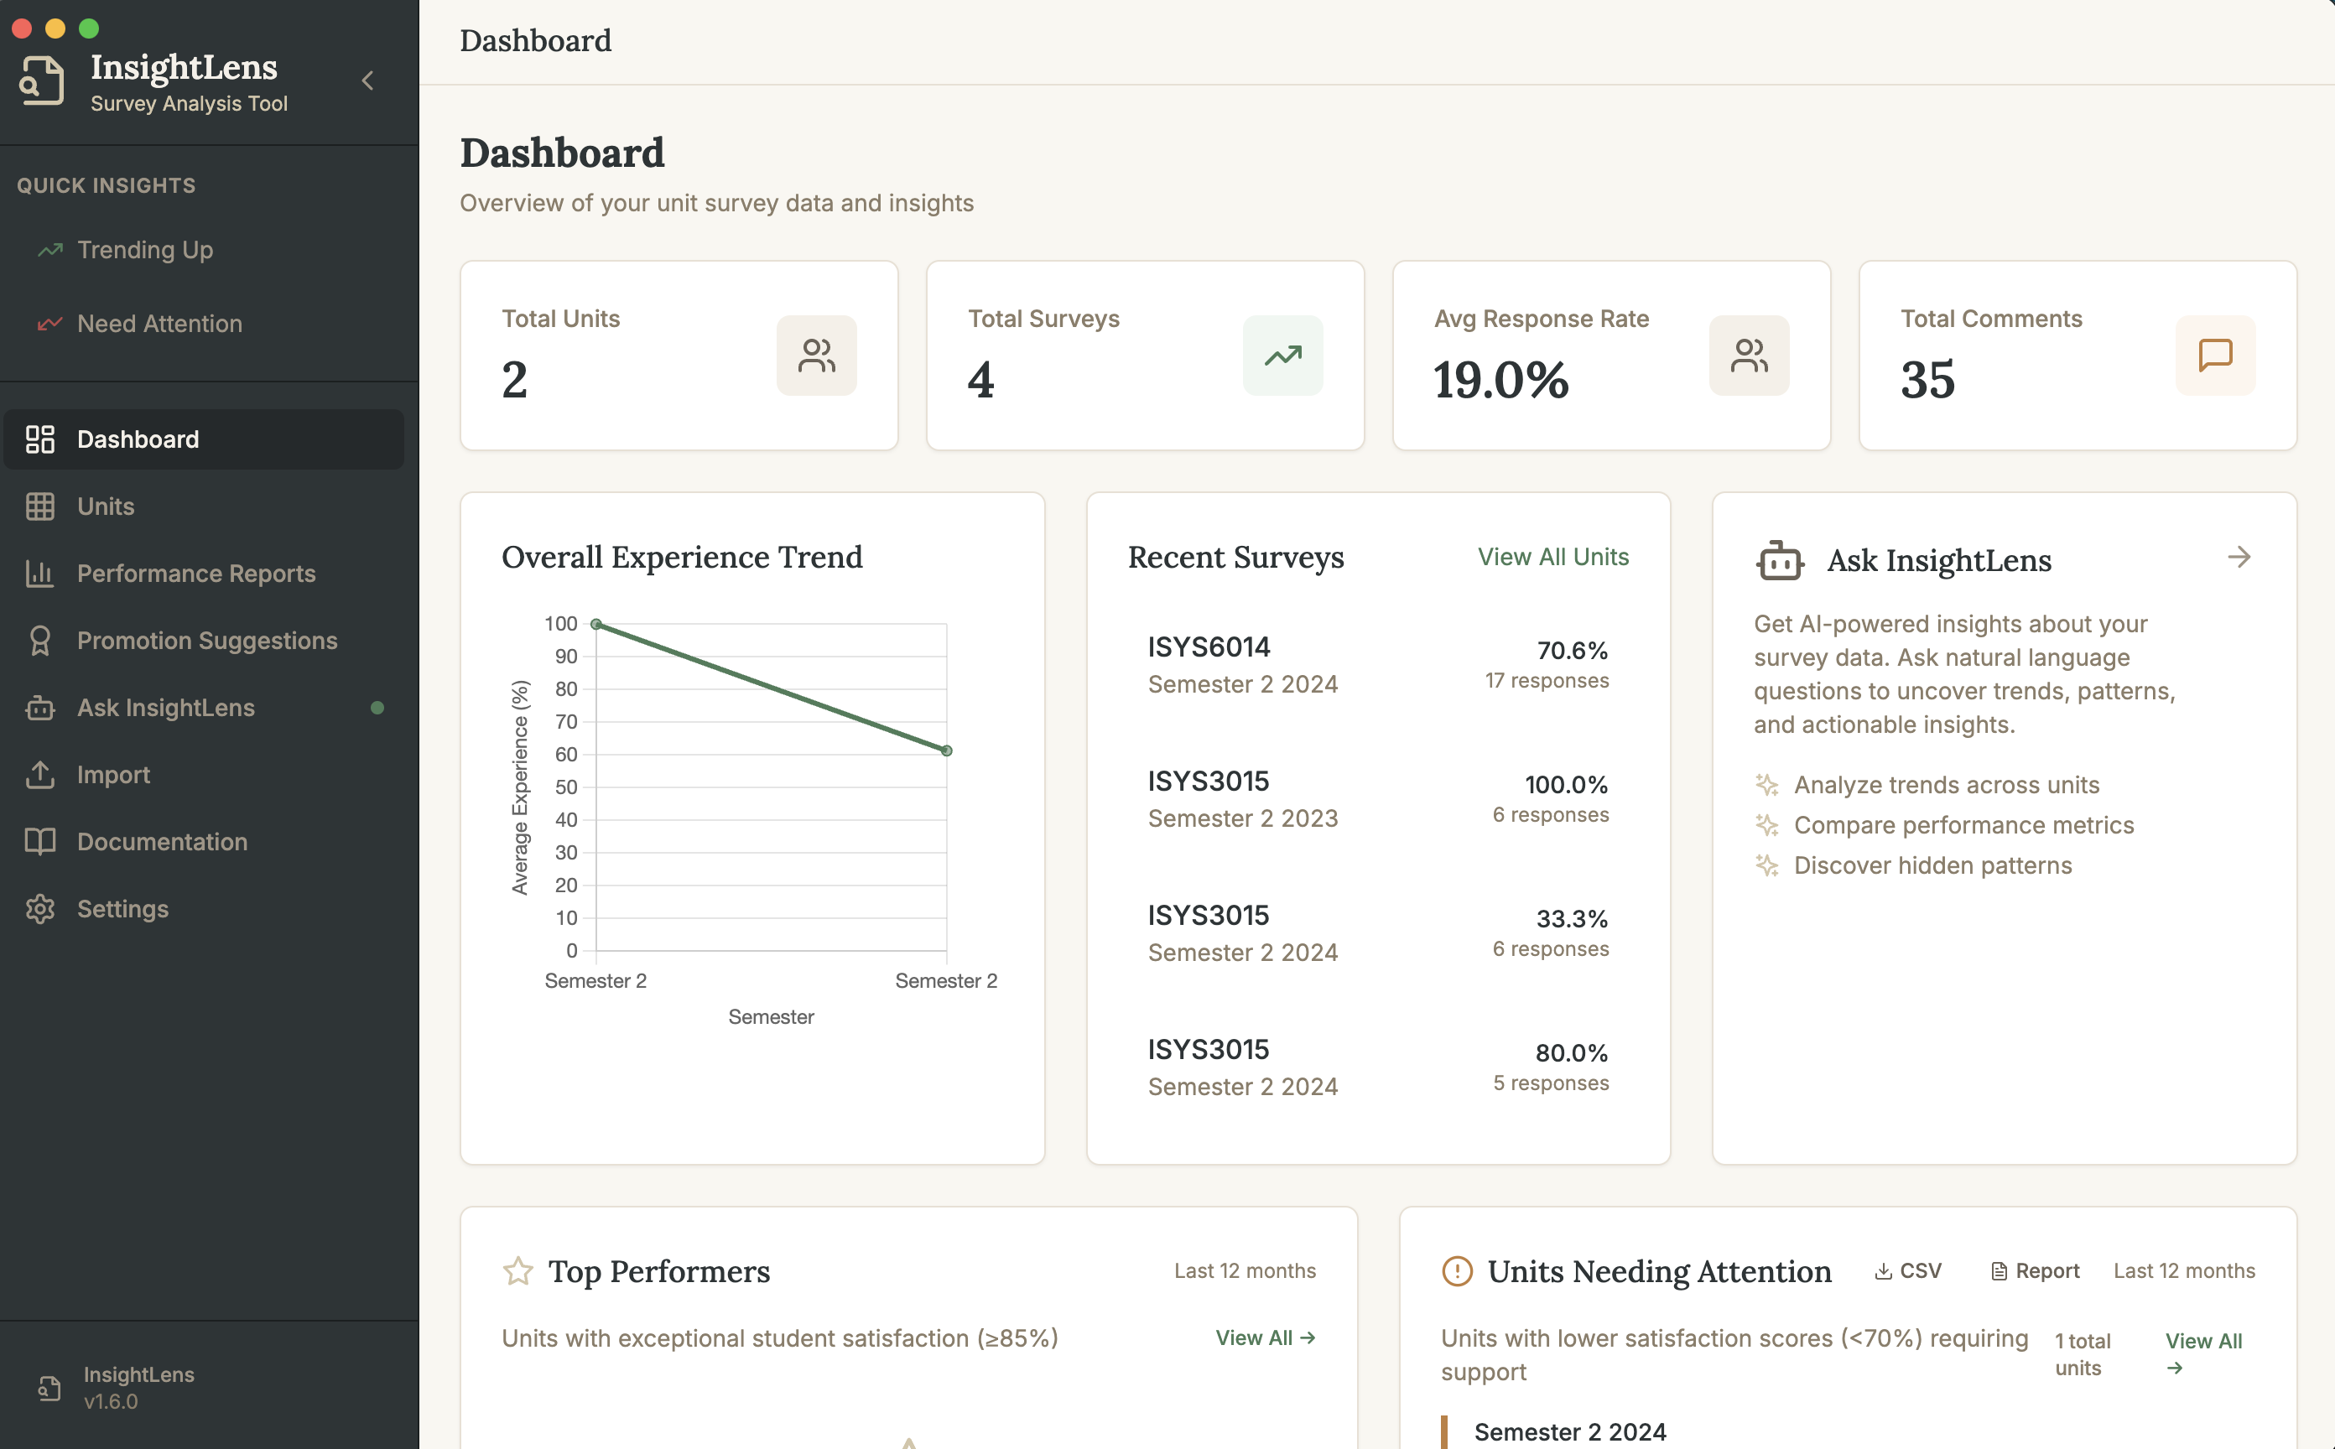Select Promotion Suggestions award icon
2335x1449 pixels.
click(39, 640)
